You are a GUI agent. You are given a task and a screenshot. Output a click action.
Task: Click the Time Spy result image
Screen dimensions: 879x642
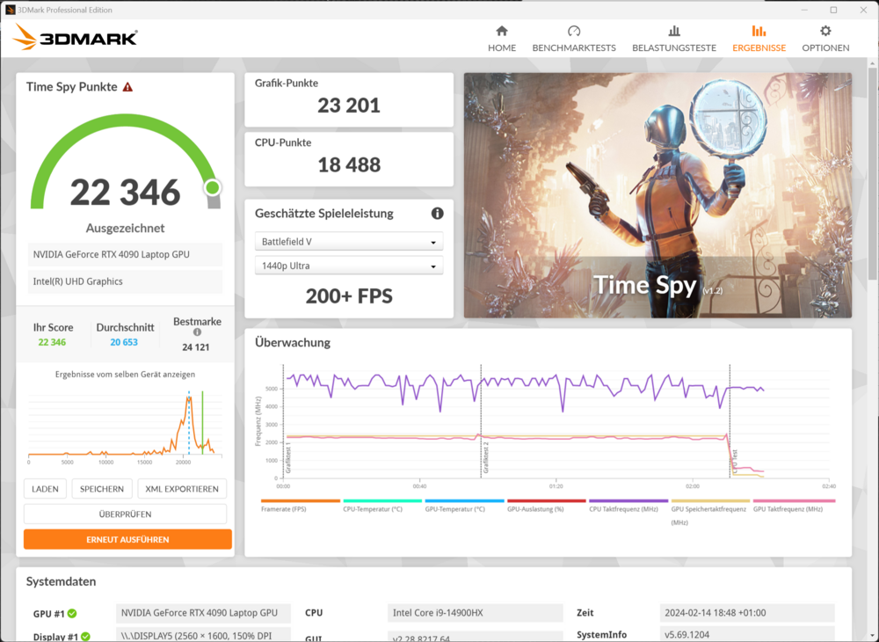[657, 194]
